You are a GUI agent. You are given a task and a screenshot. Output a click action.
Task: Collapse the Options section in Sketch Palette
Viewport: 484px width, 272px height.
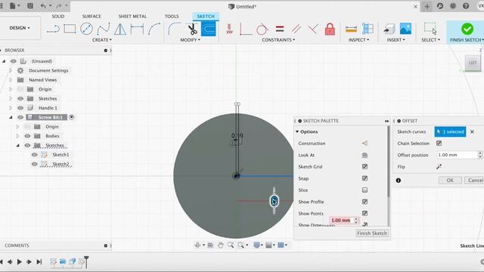click(297, 131)
